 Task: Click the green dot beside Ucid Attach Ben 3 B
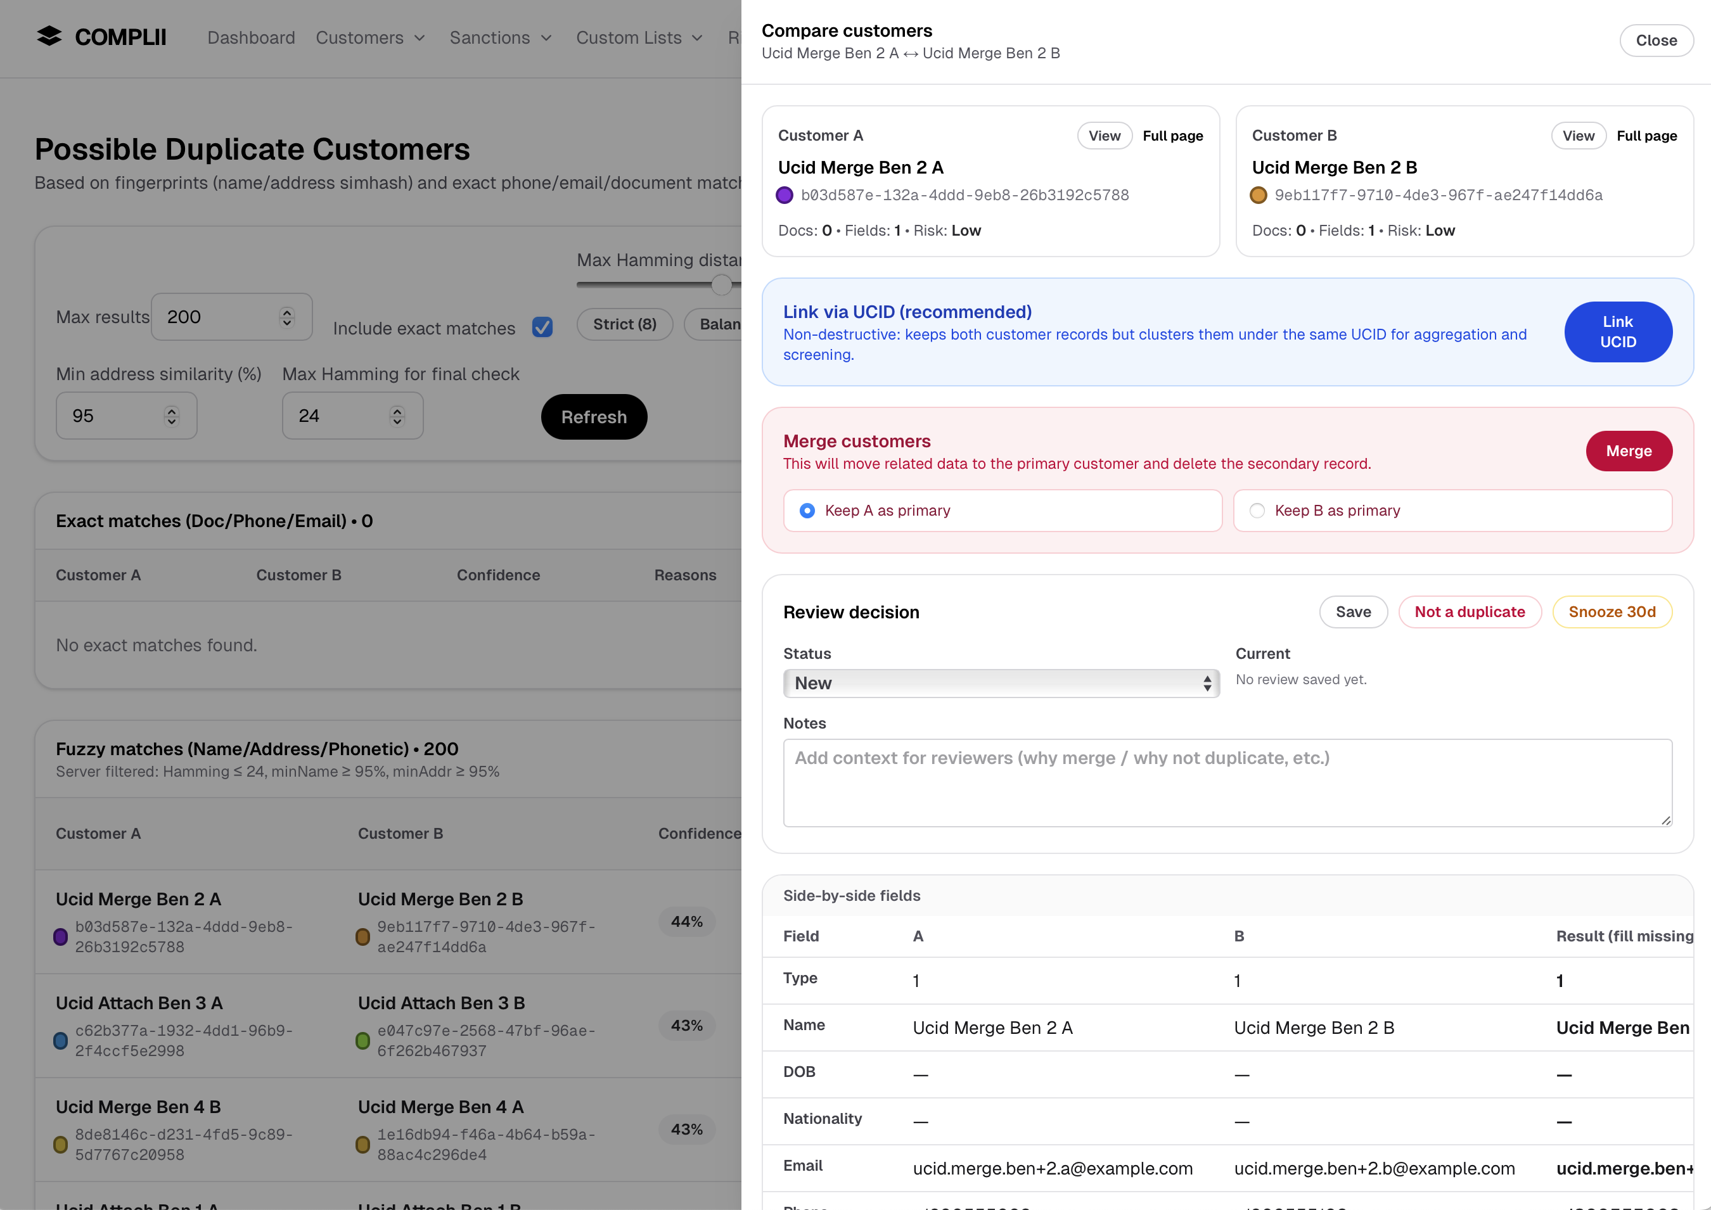tap(363, 1041)
